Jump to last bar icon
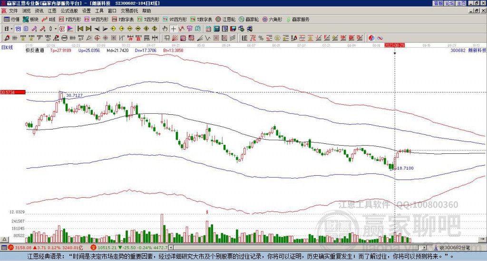 coord(88,29)
